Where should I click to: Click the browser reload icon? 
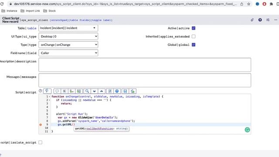point(2,4)
